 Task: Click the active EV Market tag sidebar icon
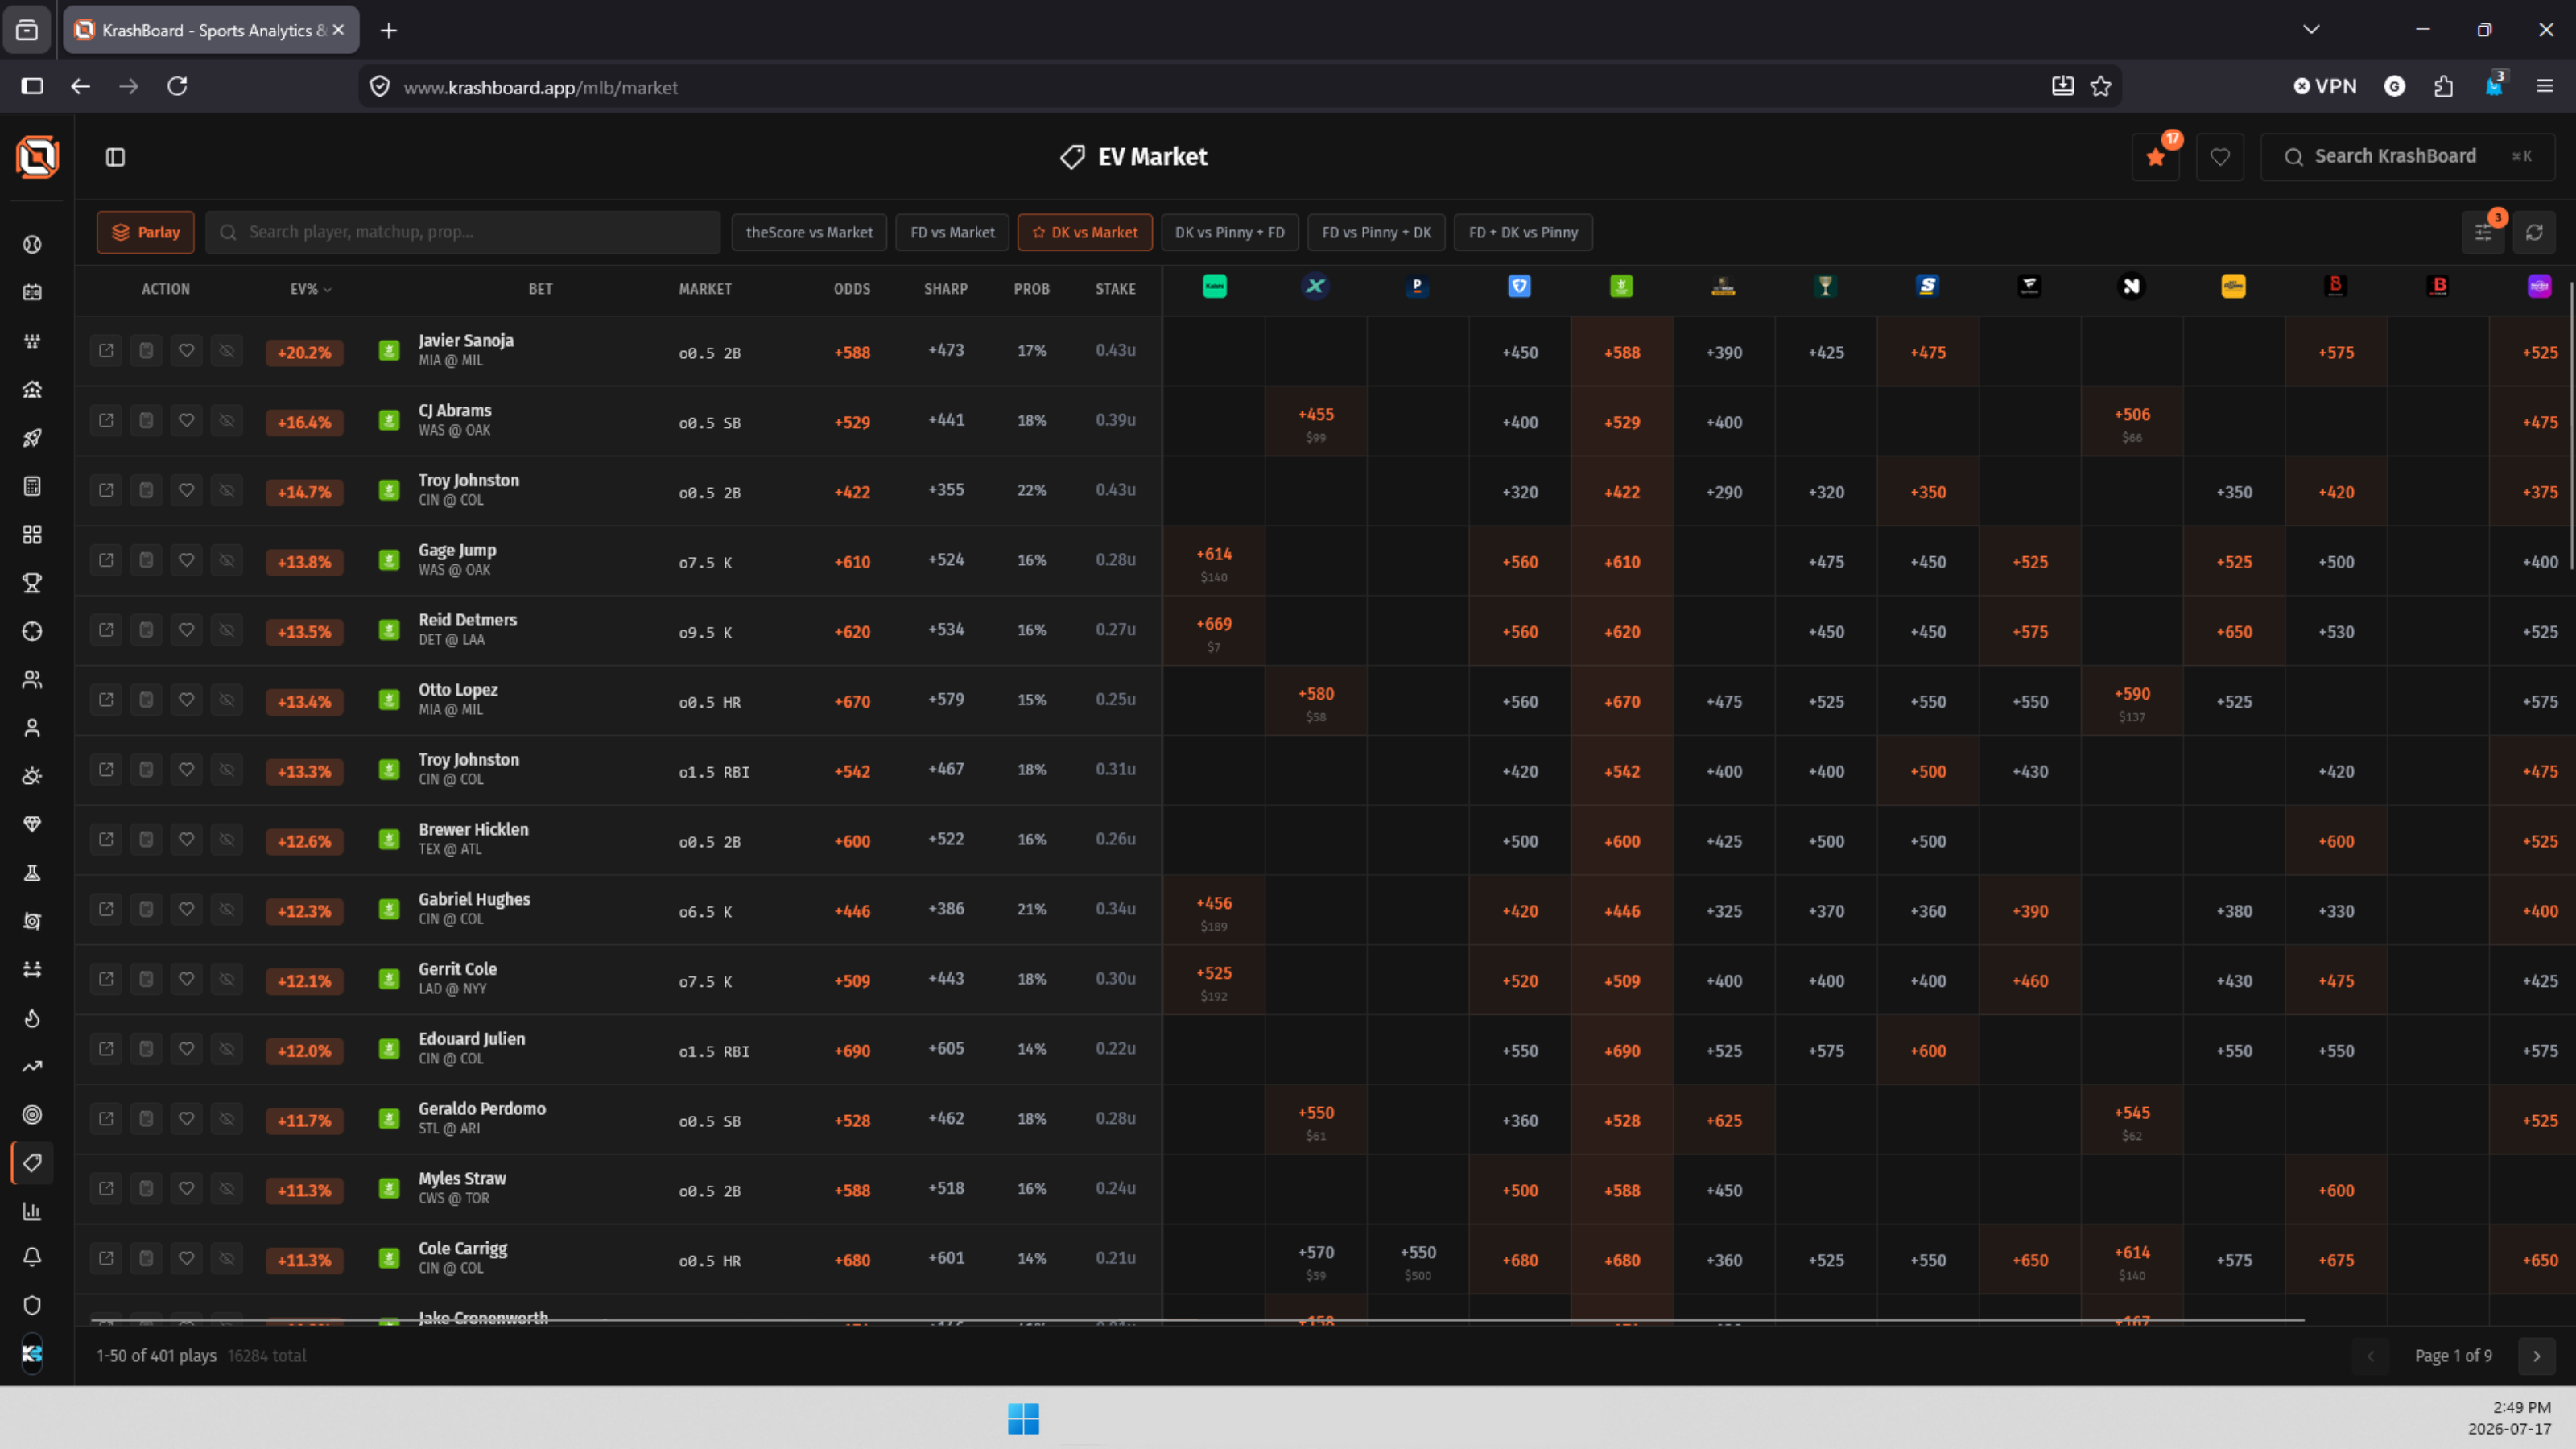coord(32,1162)
